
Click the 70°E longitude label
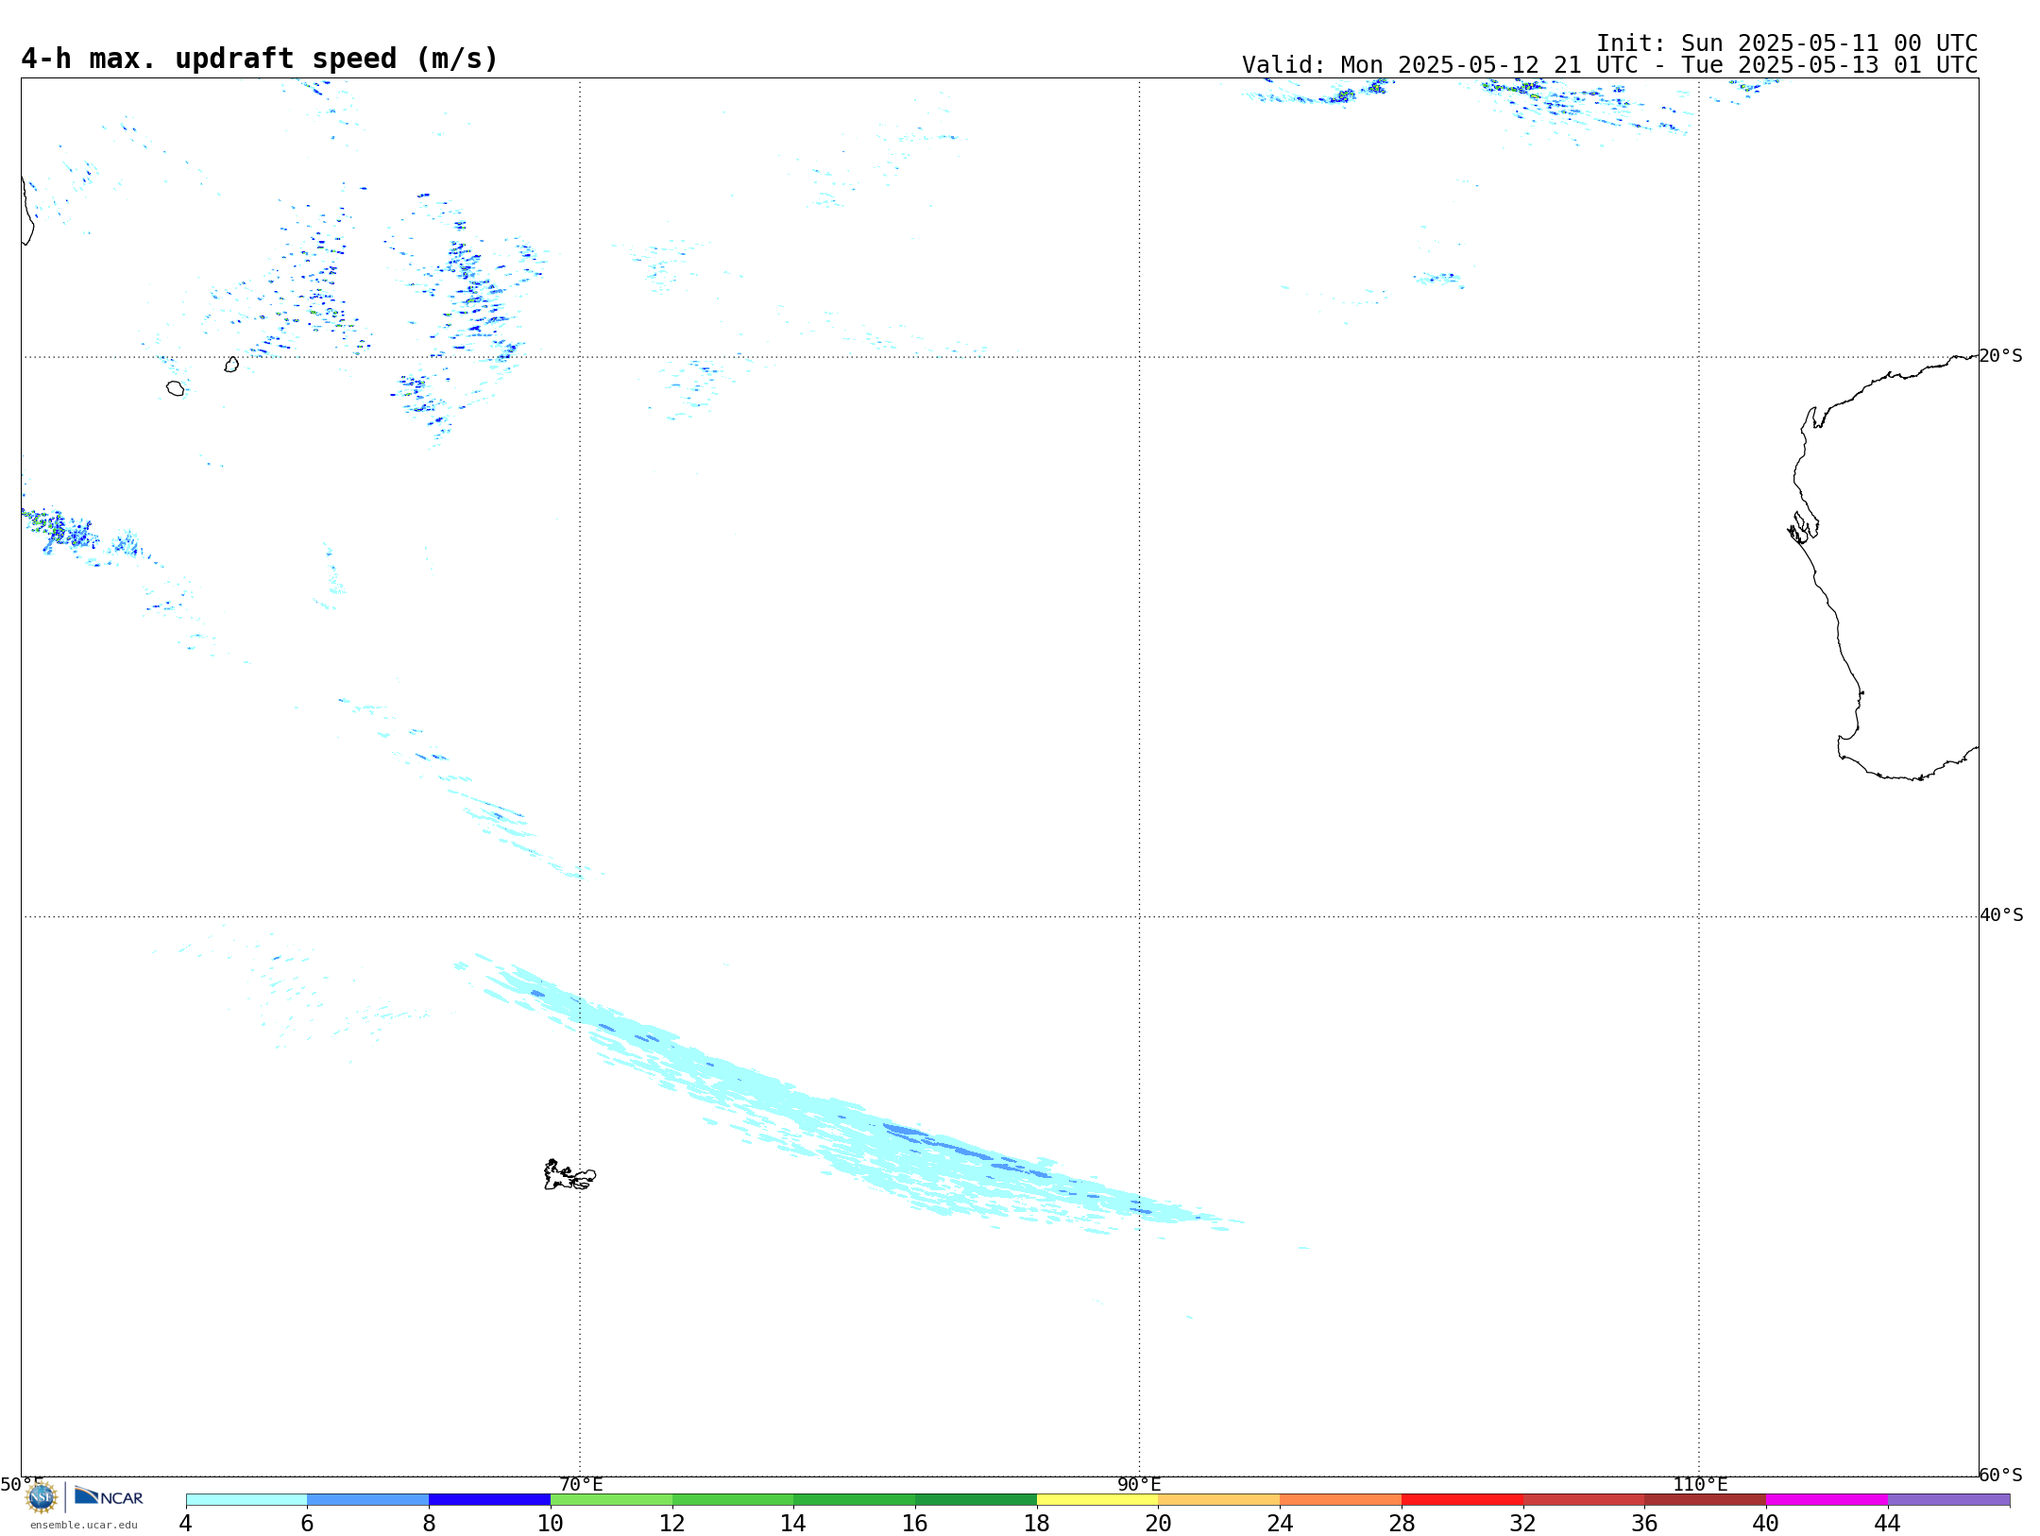581,1484
